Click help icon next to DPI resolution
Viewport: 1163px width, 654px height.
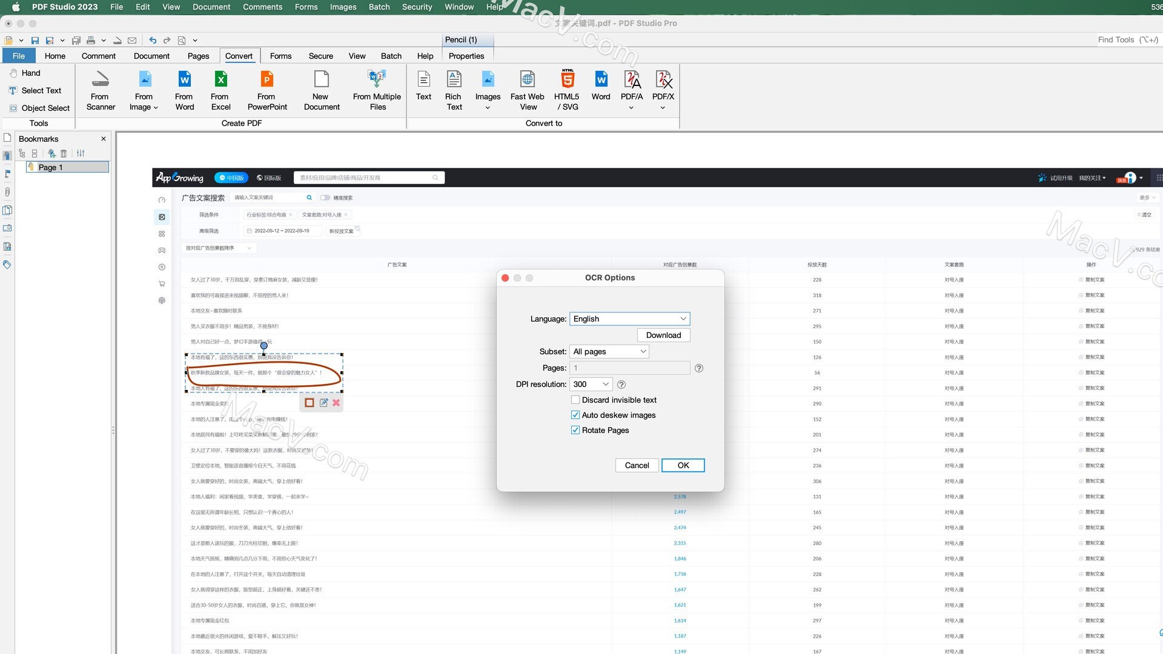[621, 385]
